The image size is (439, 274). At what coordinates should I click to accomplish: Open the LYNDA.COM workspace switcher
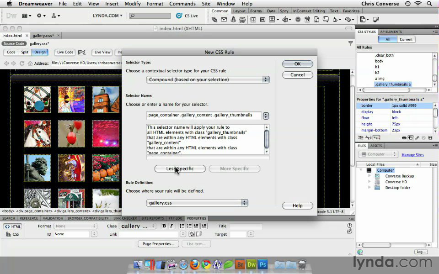[x=107, y=16]
